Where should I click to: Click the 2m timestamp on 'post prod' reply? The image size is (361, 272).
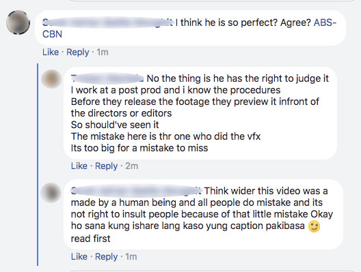tap(132, 166)
